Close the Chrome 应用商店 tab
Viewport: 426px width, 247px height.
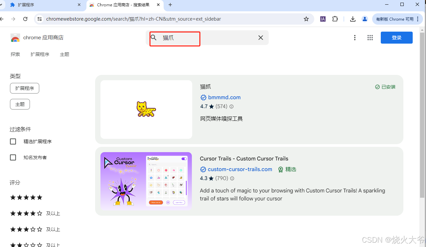158,5
